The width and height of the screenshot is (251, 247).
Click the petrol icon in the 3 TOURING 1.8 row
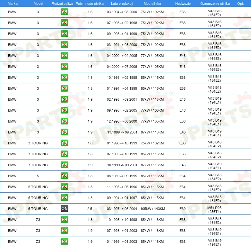coord(64,154)
